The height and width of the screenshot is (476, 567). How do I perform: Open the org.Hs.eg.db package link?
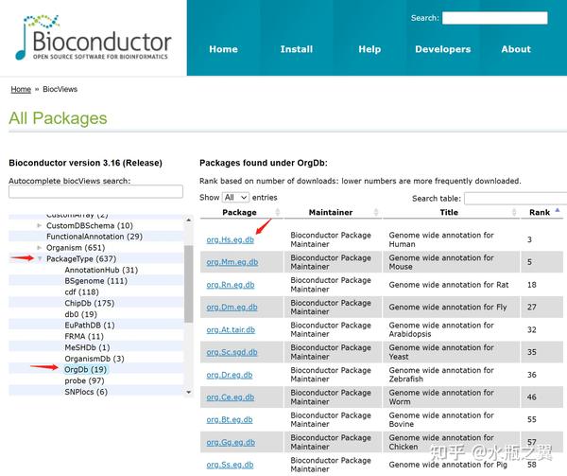pyautogui.click(x=230, y=239)
